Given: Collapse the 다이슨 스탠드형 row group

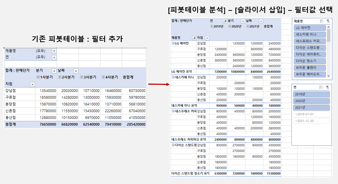Looking at the screenshot, I should click(173, 145).
